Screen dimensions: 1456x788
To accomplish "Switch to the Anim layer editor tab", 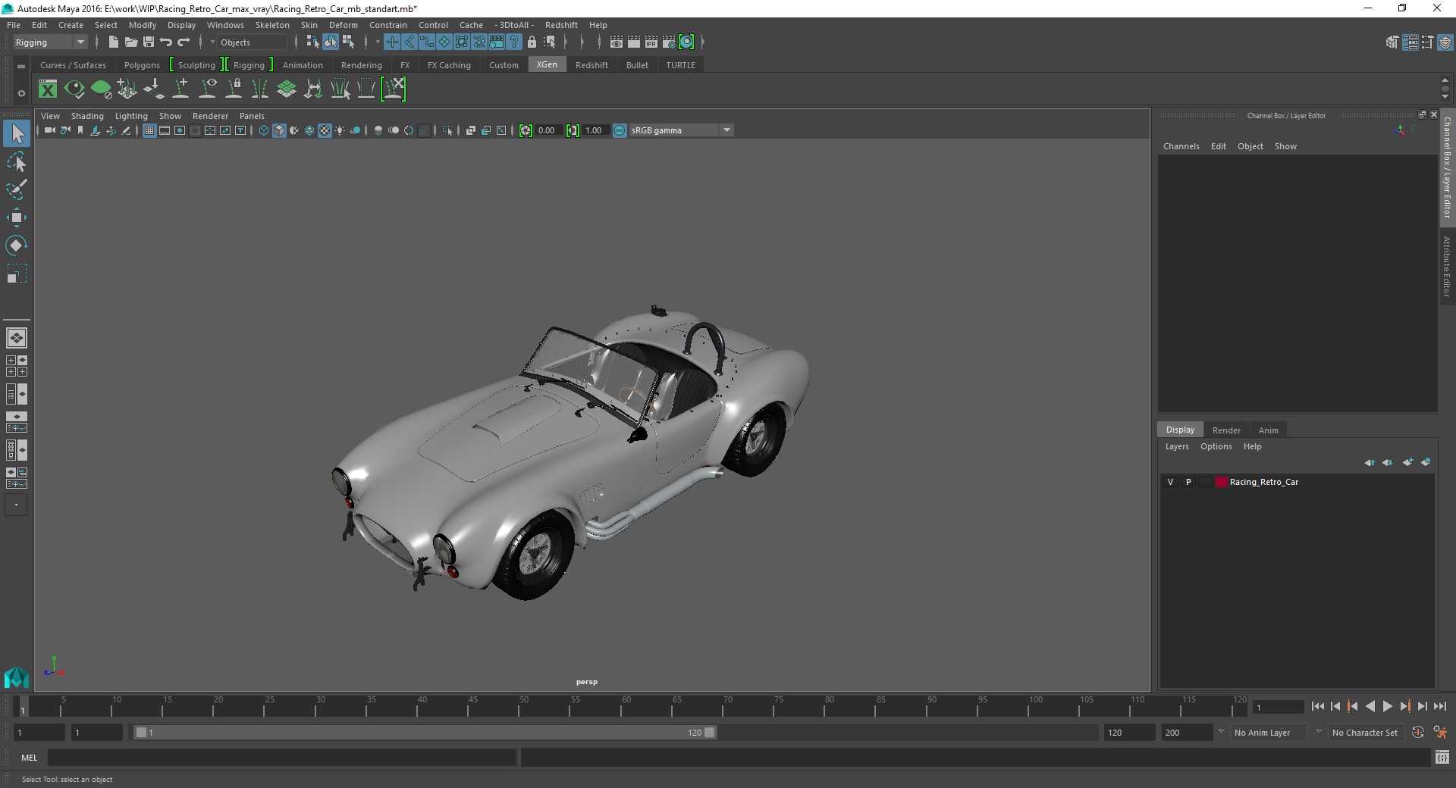I will 1268,430.
